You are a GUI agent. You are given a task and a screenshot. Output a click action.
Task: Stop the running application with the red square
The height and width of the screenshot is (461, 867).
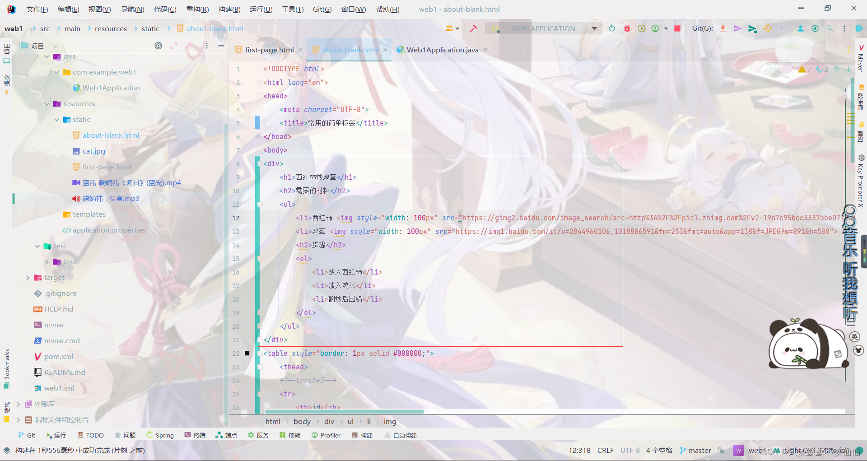[x=677, y=28]
